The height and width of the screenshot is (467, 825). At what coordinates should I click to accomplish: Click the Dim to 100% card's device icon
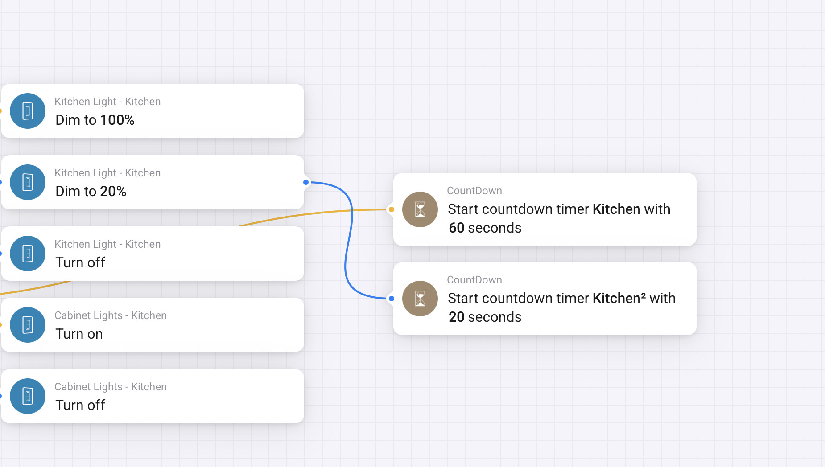click(28, 111)
